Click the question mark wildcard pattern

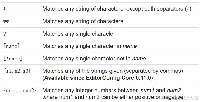[5, 34]
